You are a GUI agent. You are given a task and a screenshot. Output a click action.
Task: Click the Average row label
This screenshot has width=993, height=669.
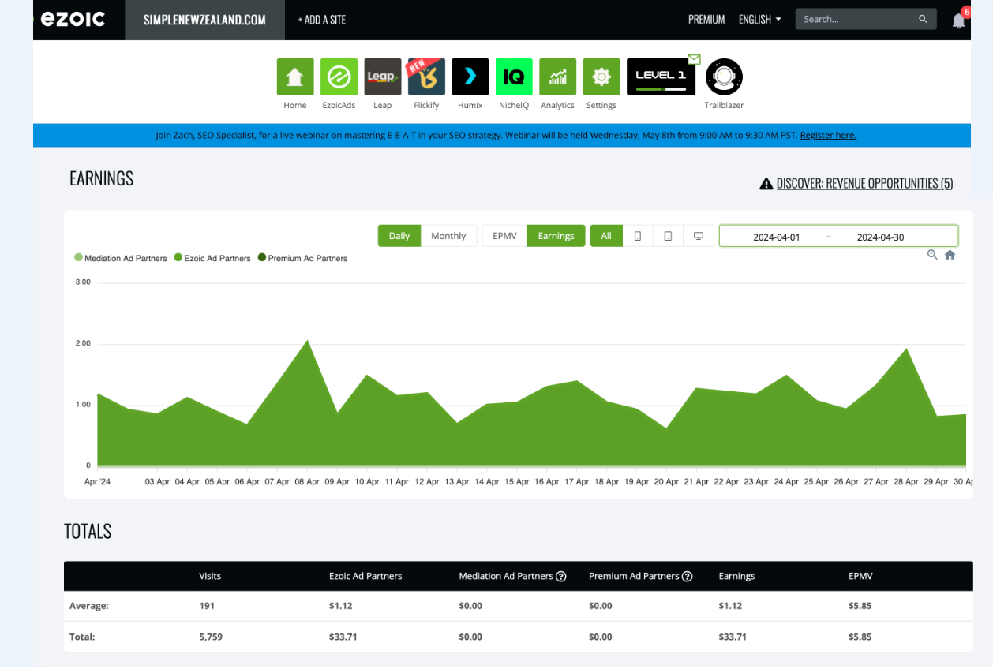(x=88, y=607)
